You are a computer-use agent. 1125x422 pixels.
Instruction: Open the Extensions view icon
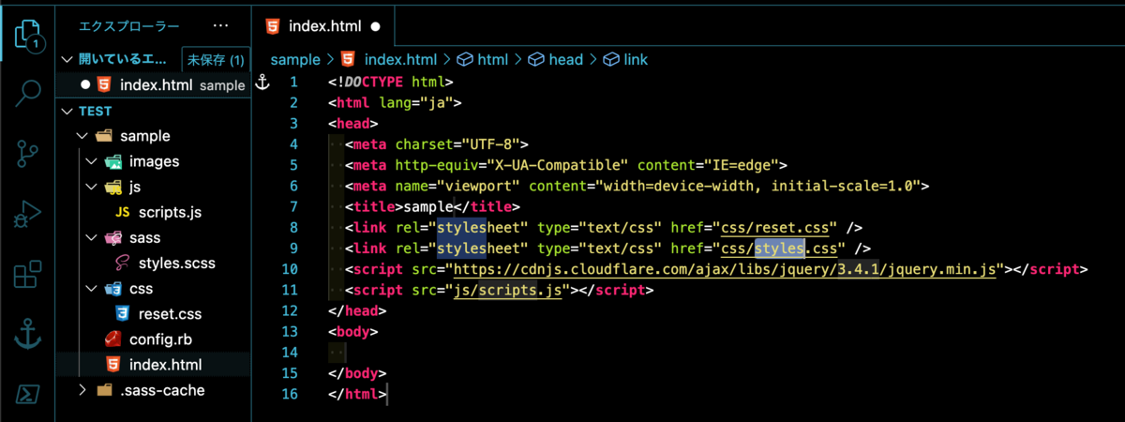pos(28,274)
